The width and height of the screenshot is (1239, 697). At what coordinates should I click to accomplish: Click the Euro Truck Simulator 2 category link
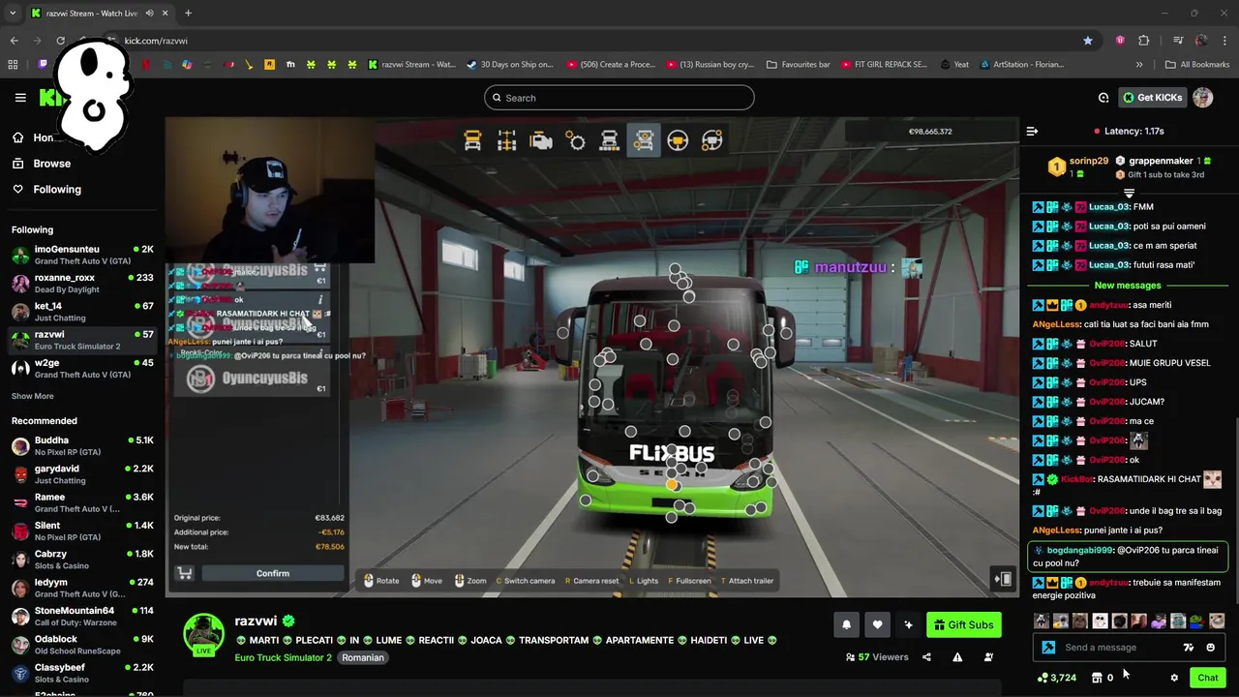283,657
